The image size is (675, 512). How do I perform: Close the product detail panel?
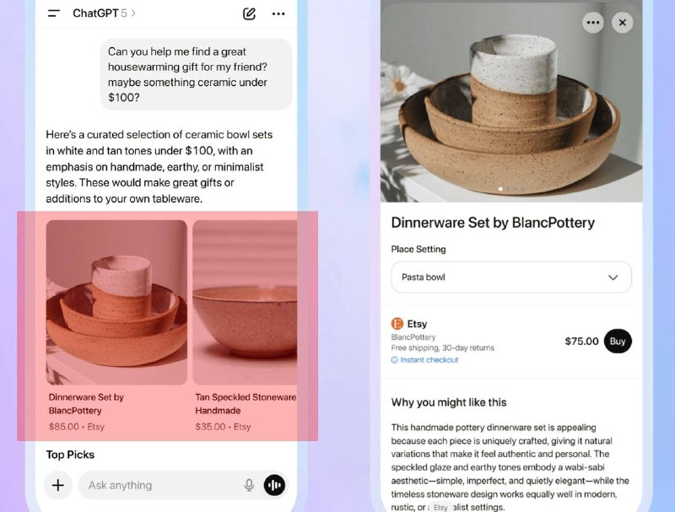pyautogui.click(x=623, y=23)
